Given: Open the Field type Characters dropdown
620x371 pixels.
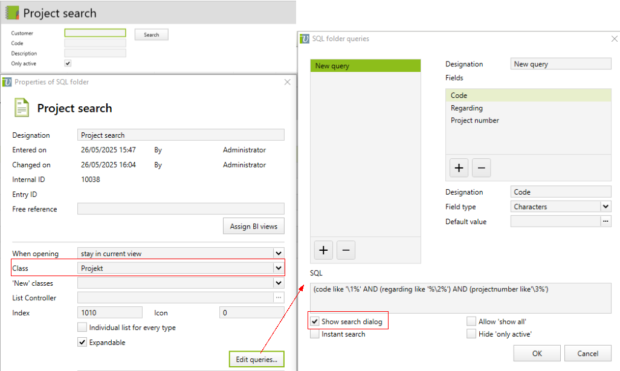Looking at the screenshot, I should point(605,207).
